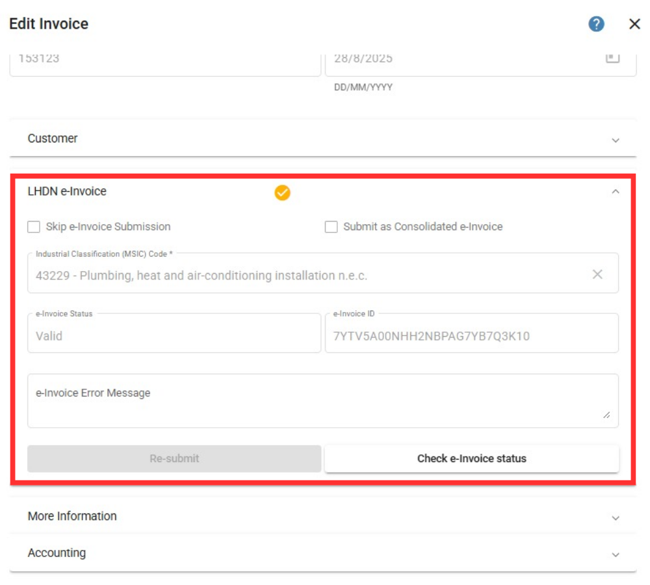Select the e-Invoice ID field
650x585 pixels.
coord(471,336)
